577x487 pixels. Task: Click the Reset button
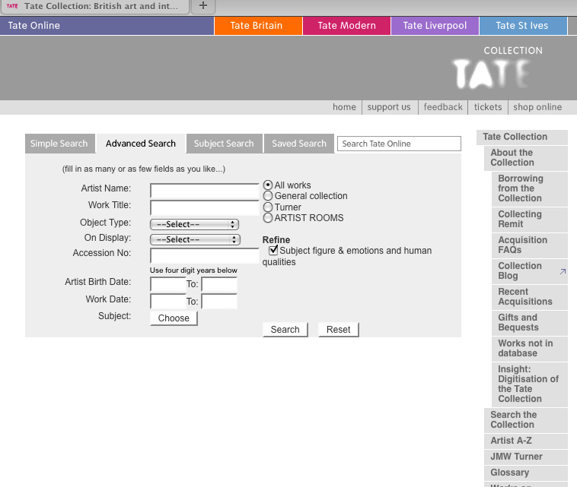(338, 330)
